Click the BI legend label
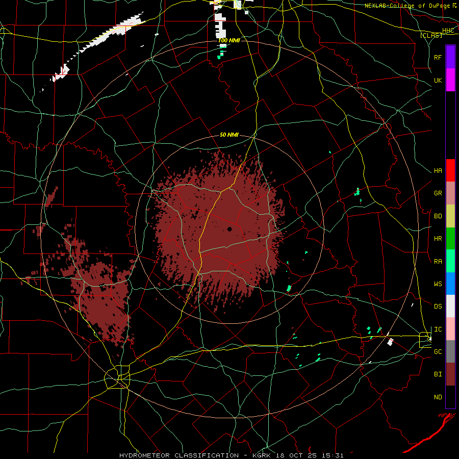Image resolution: width=459 pixels, height=459 pixels. pos(438,374)
